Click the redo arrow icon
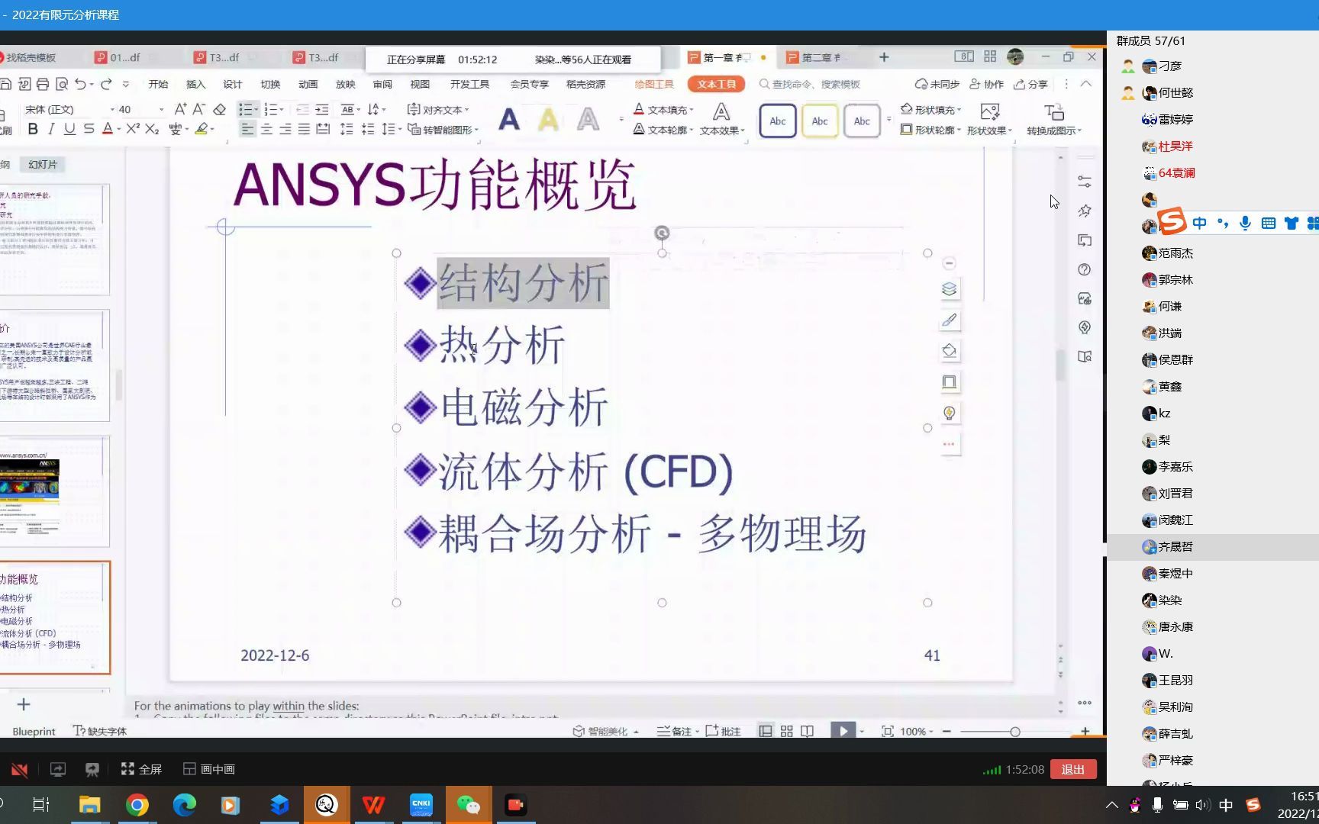Viewport: 1319px width, 824px height. tap(106, 84)
